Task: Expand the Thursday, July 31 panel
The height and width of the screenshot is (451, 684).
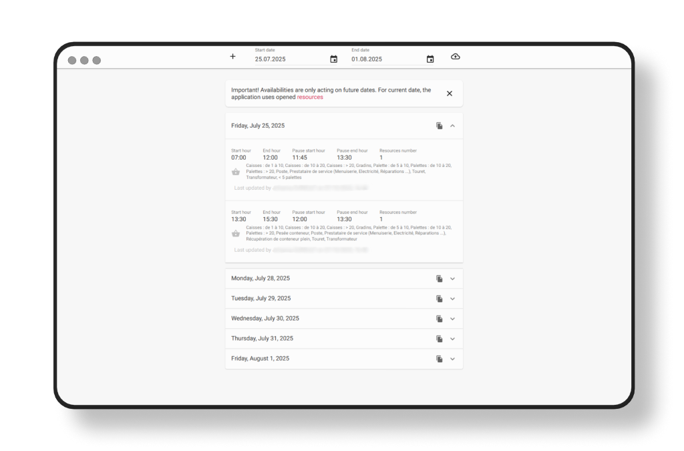Action: coord(452,339)
